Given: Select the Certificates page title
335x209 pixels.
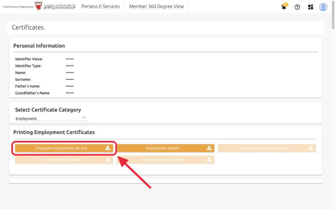Looking at the screenshot, I should click(28, 27).
